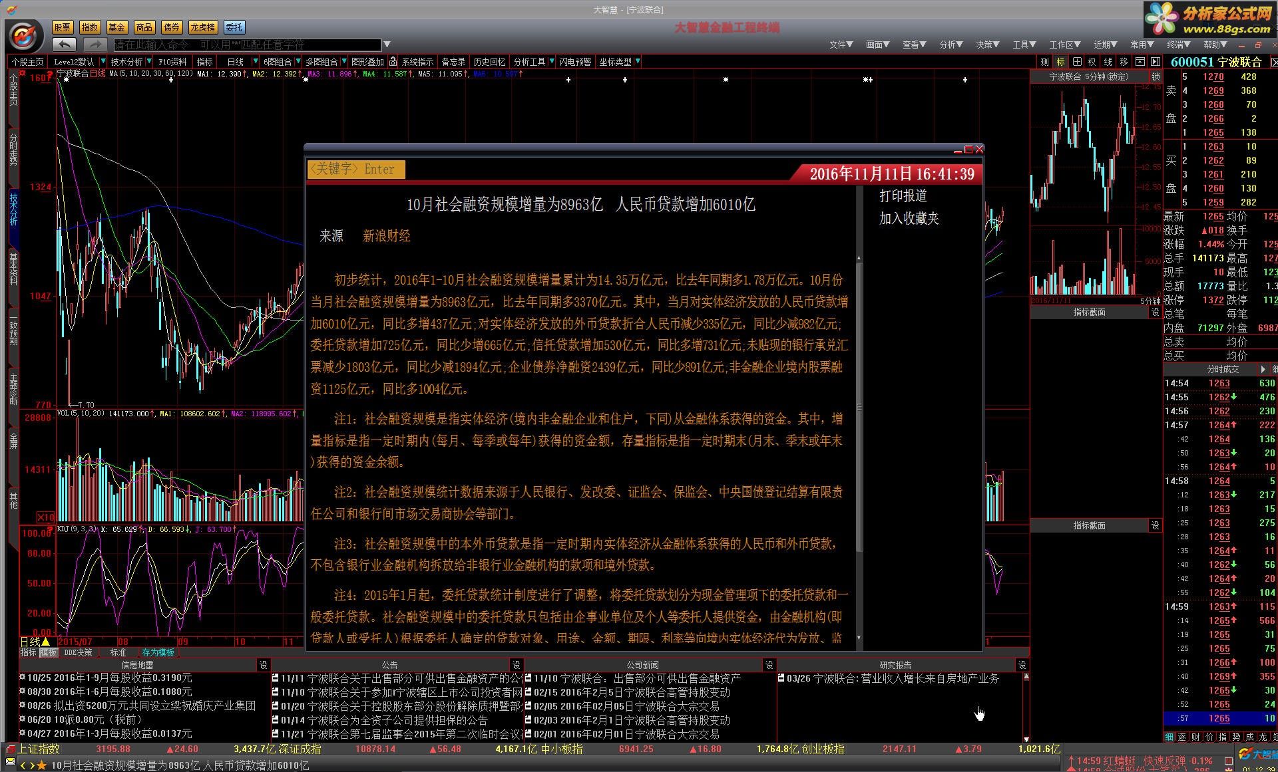The height and width of the screenshot is (772, 1278).
Task: Open 设 settings of lower 指标截面 panel
Action: (x=1156, y=525)
